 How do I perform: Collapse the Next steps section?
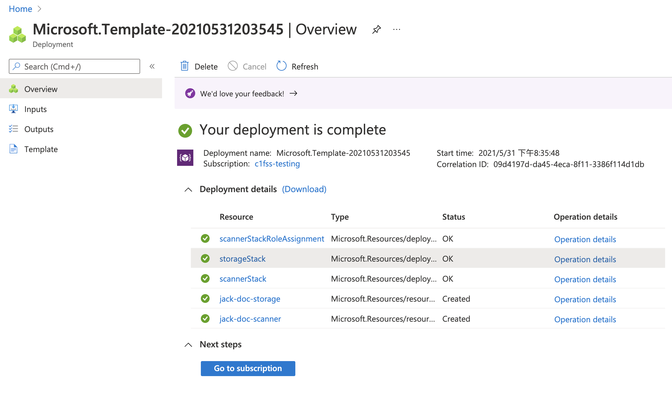(188, 345)
